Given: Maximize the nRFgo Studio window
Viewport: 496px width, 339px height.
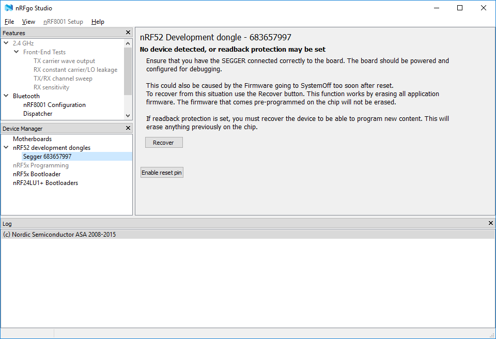Looking at the screenshot, I should point(460,8).
